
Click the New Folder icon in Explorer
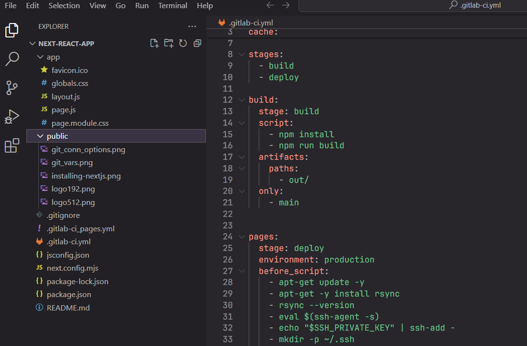[169, 43]
